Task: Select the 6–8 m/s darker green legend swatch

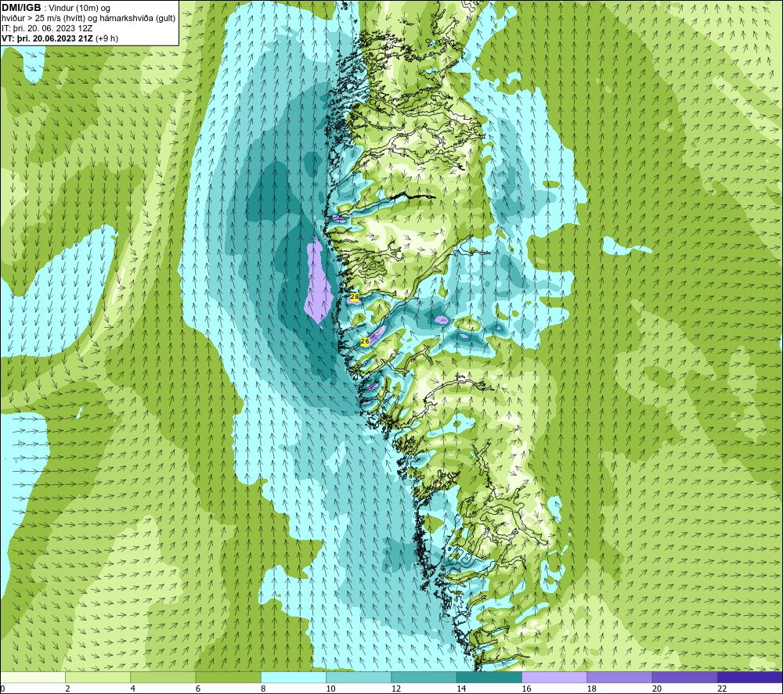Action: click(228, 677)
